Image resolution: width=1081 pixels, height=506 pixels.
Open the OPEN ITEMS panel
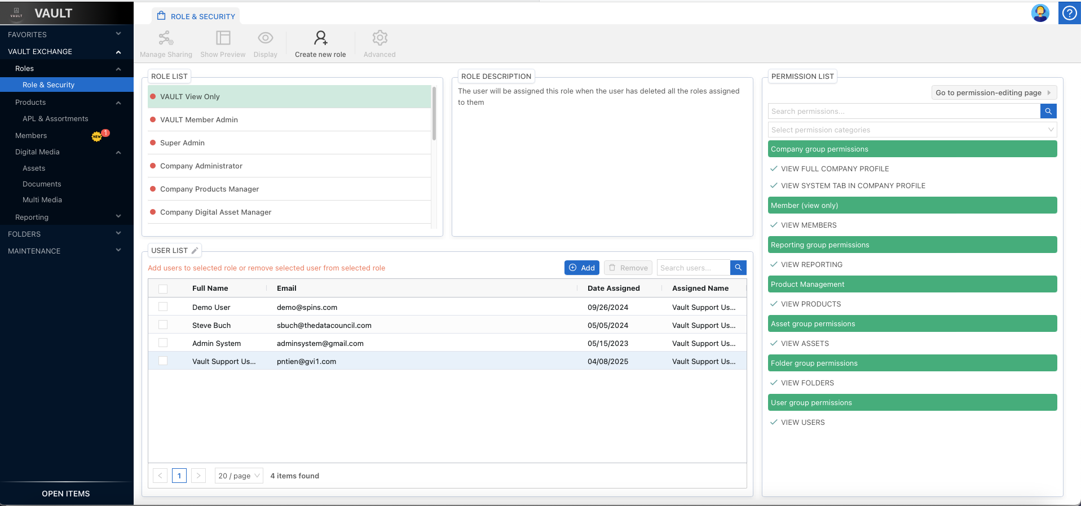(67, 494)
